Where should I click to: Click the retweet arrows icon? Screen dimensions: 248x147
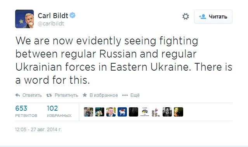tap(49, 95)
